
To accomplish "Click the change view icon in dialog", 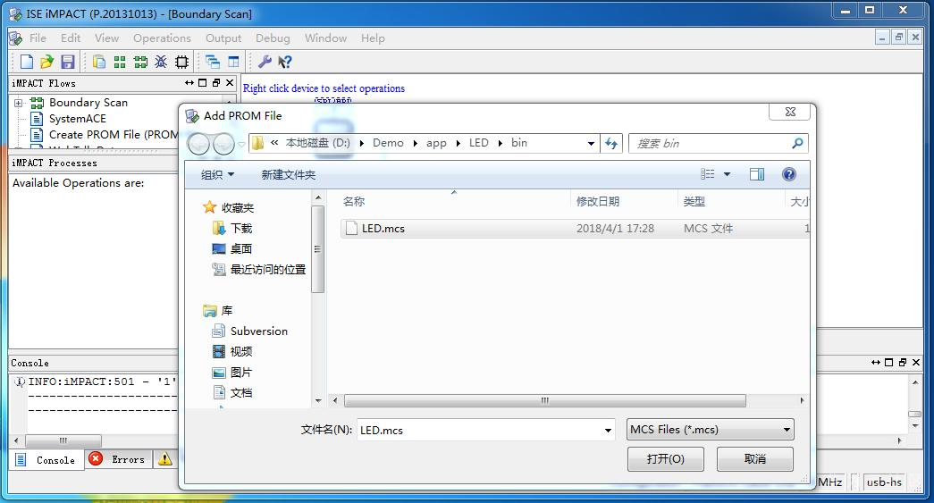I will click(x=708, y=174).
